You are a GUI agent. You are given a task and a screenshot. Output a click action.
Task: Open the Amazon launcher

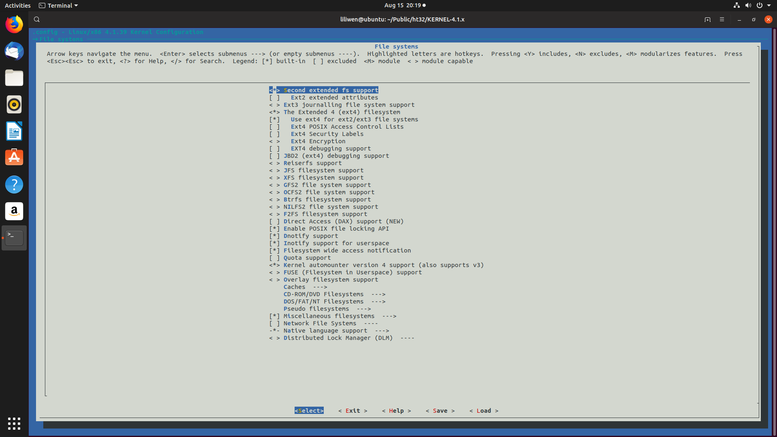14,211
